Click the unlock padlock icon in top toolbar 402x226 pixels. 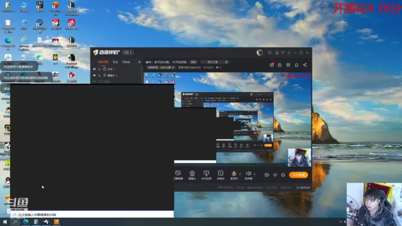pyautogui.click(x=280, y=65)
